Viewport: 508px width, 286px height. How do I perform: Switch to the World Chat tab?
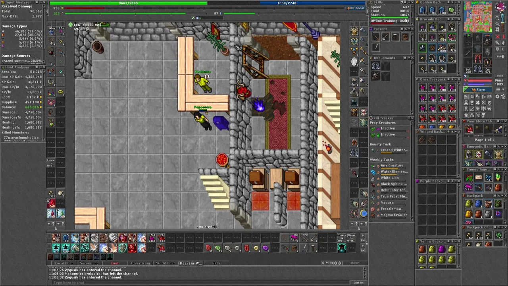(165, 263)
